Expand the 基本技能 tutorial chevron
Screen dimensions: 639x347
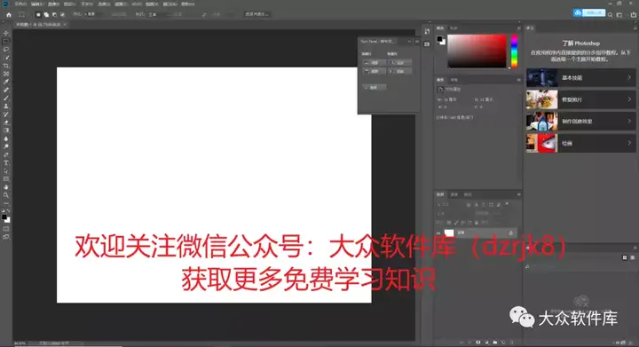(x=629, y=77)
